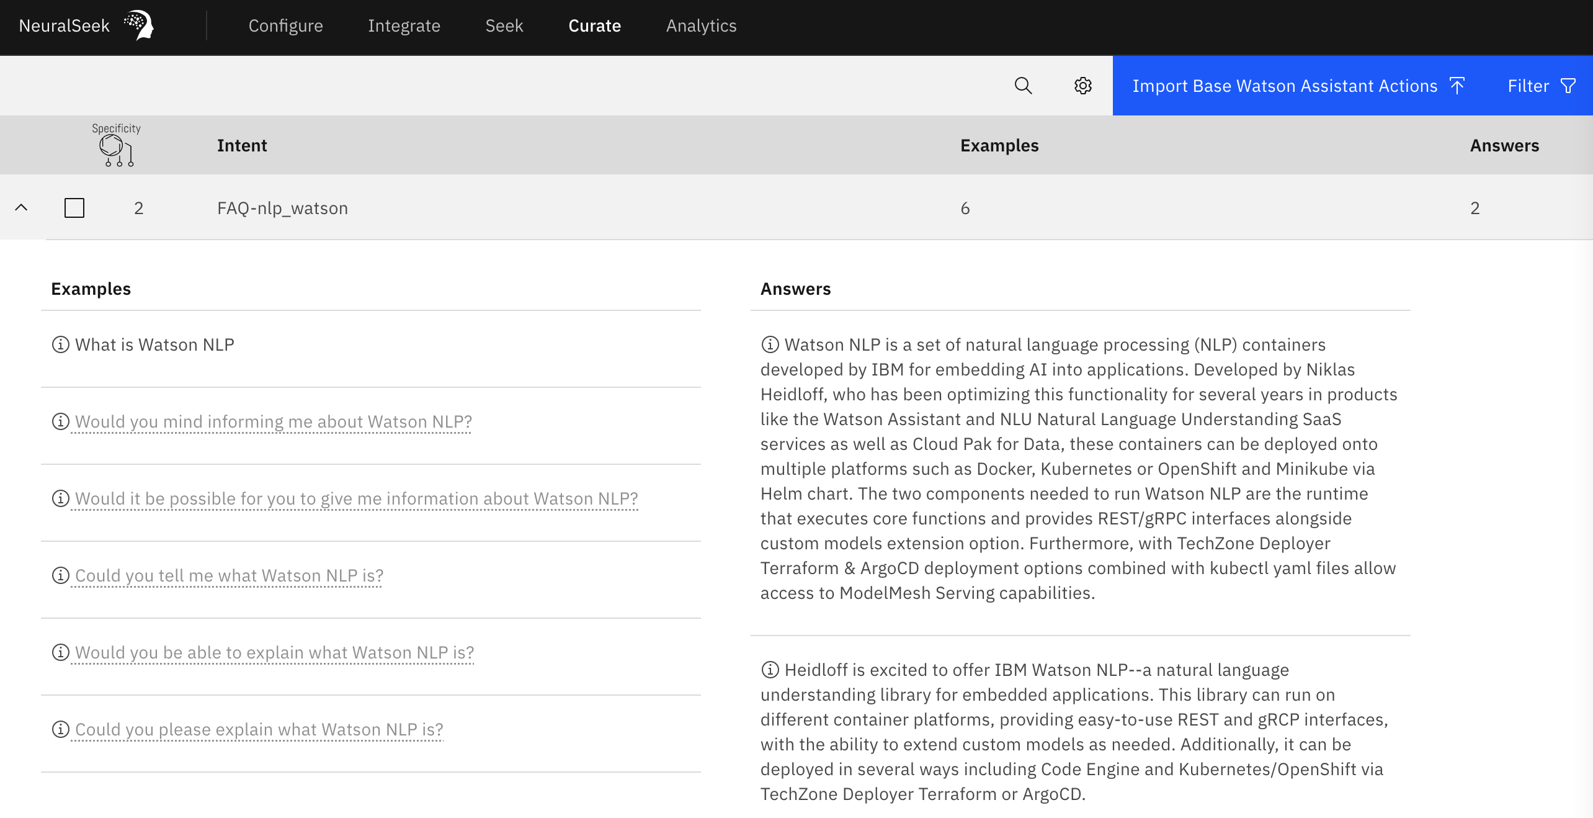Go to the Seek tab
This screenshot has width=1593, height=818.
tap(504, 25)
